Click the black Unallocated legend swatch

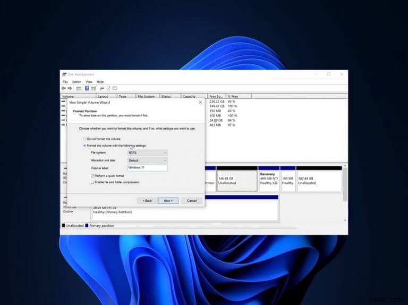pyautogui.click(x=64, y=225)
